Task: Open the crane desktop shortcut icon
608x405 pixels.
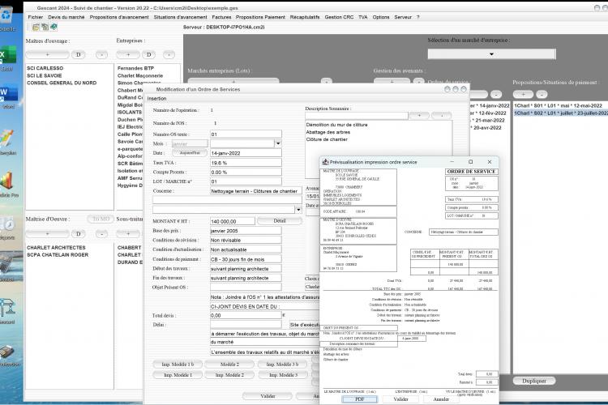Action: pyautogui.click(x=8, y=308)
